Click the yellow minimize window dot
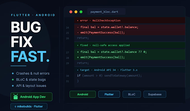The height and width of the screenshot is (111, 190). tap(76, 12)
